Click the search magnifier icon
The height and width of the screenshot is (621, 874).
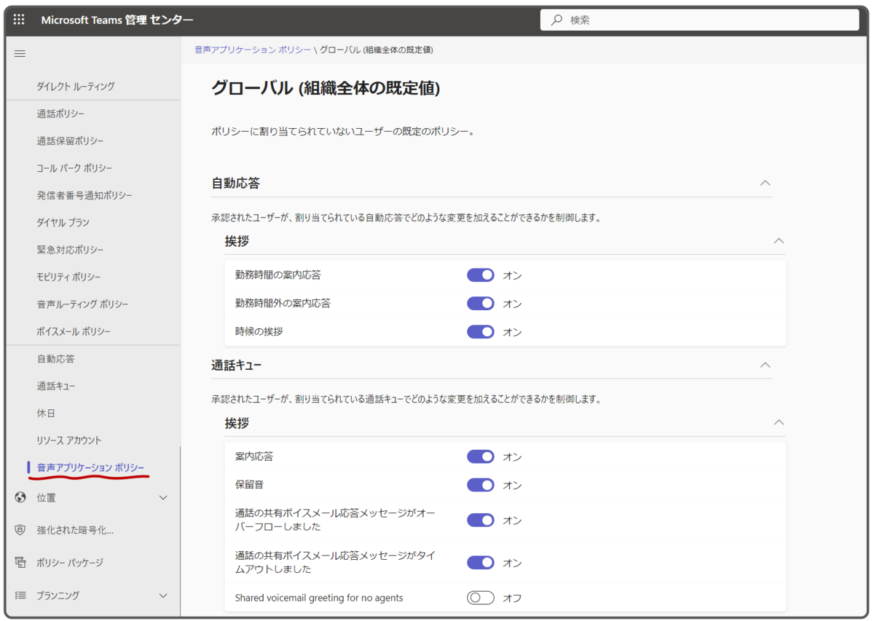click(x=556, y=20)
